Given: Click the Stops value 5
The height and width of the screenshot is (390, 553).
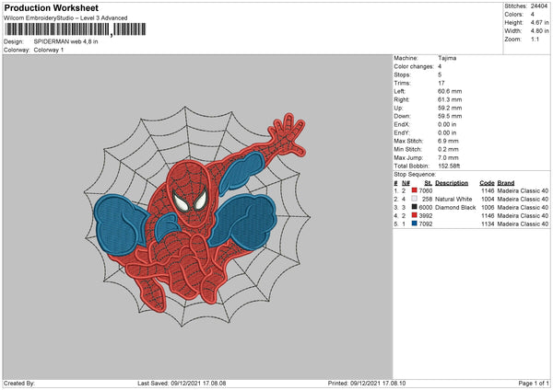Looking at the screenshot, I should [x=440, y=75].
